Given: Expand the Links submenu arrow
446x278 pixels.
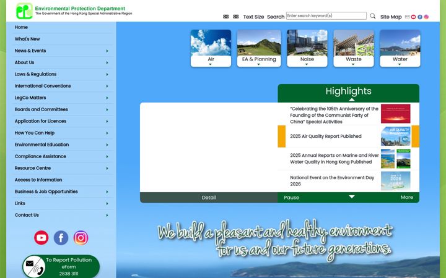Looking at the screenshot, I should [107, 204].
